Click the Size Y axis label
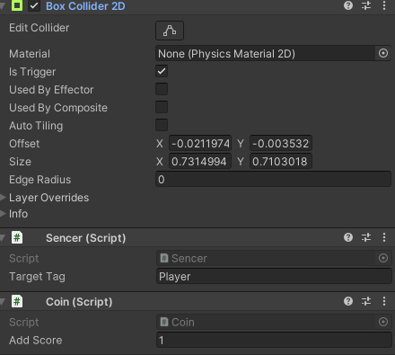 [241, 162]
